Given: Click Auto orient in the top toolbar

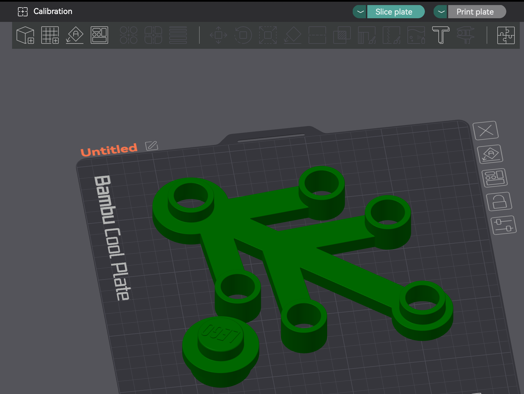Looking at the screenshot, I should 75,35.
